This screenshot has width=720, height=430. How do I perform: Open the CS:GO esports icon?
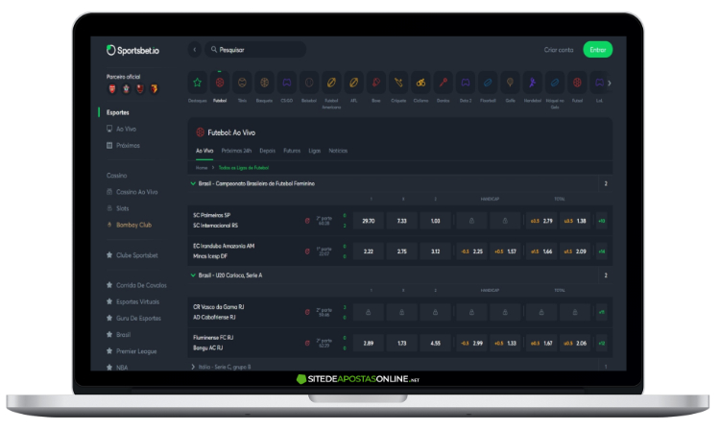pyautogui.click(x=286, y=84)
